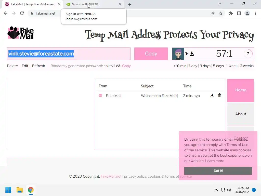Viewport: 261px width, 196px height.
Task: Click the address bar URL fakemail.net
Action: (46, 13)
